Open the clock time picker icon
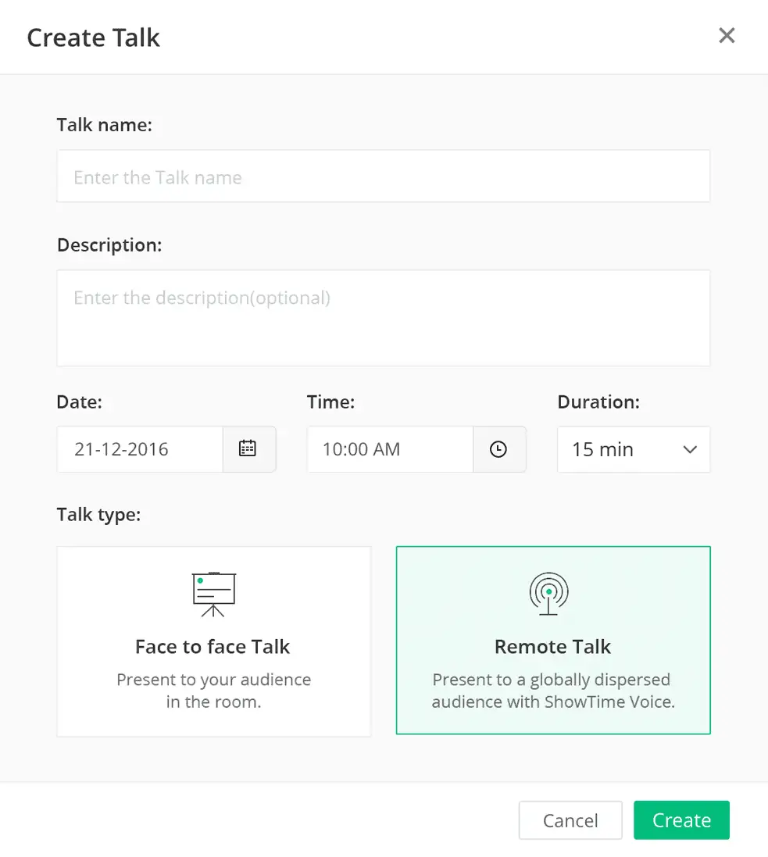 point(498,449)
